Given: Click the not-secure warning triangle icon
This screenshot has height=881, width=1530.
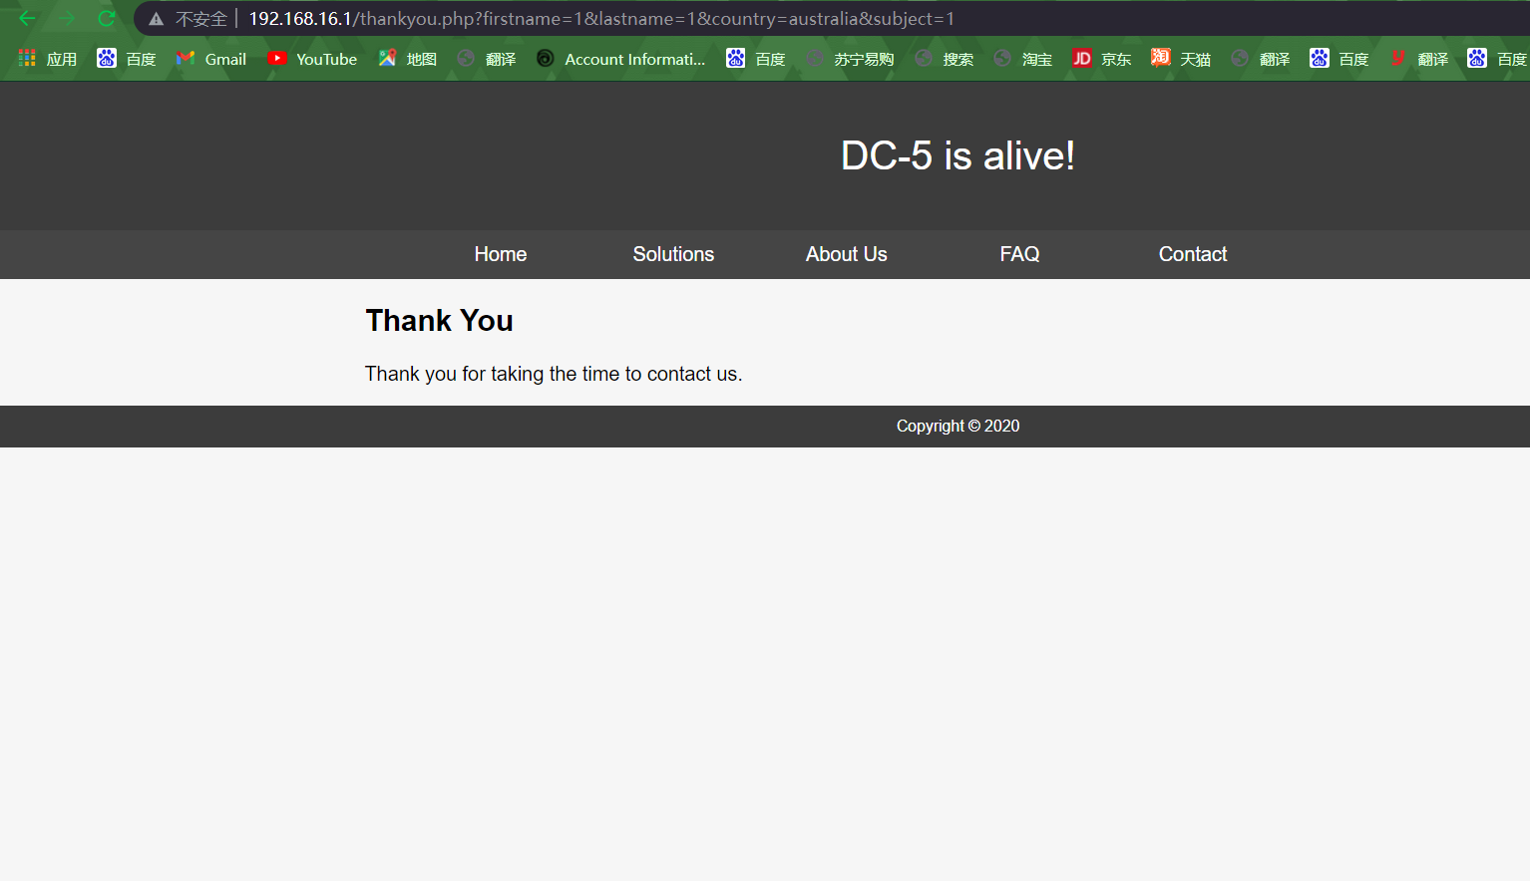Looking at the screenshot, I should [157, 19].
